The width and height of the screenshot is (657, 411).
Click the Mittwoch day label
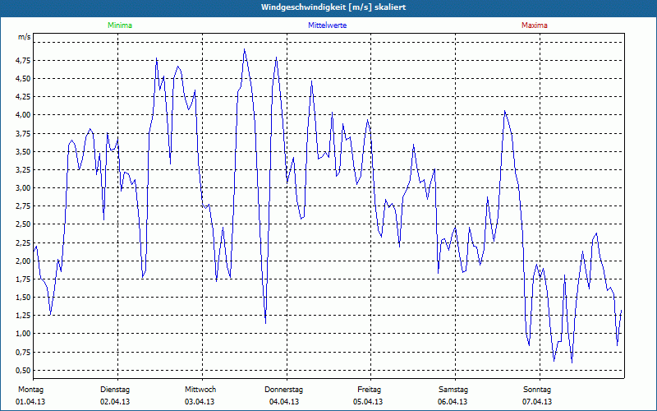coord(200,390)
